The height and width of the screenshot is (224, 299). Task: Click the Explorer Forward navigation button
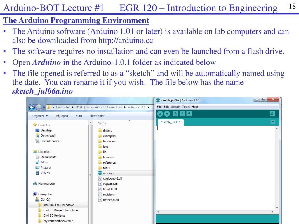tap(39, 107)
